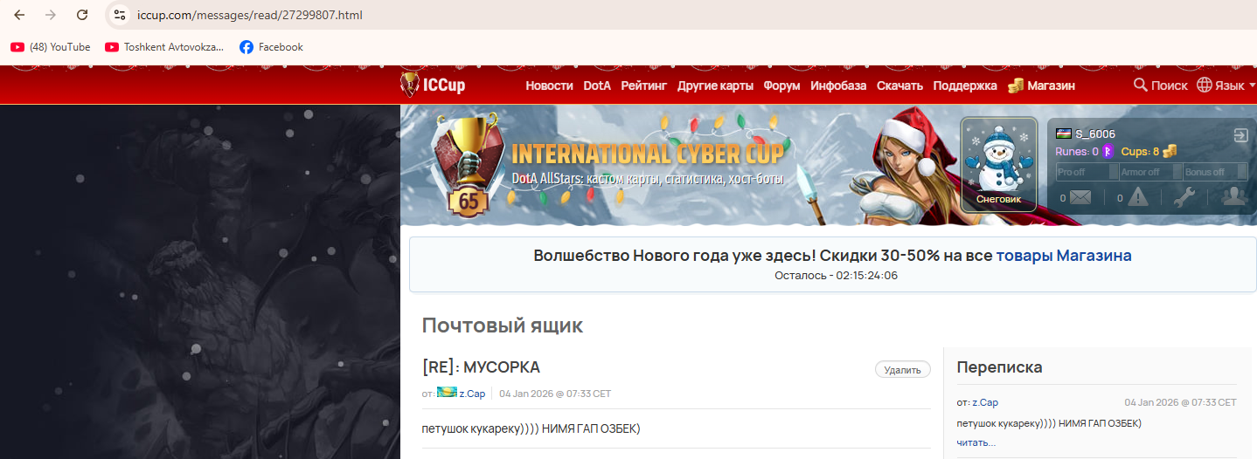This screenshot has height=459, width=1257.
Task: Open settings via the wrench icon
Action: pyautogui.click(x=1184, y=197)
